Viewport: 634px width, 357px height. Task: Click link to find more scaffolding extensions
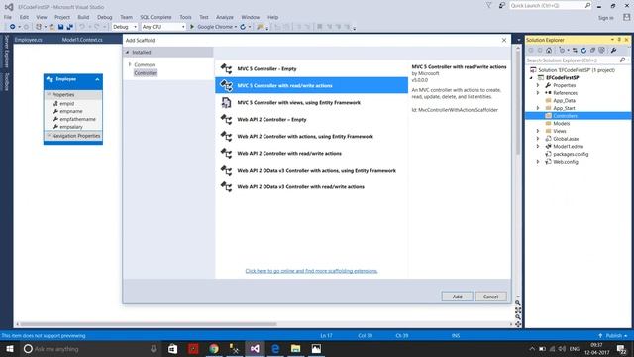(x=311, y=271)
